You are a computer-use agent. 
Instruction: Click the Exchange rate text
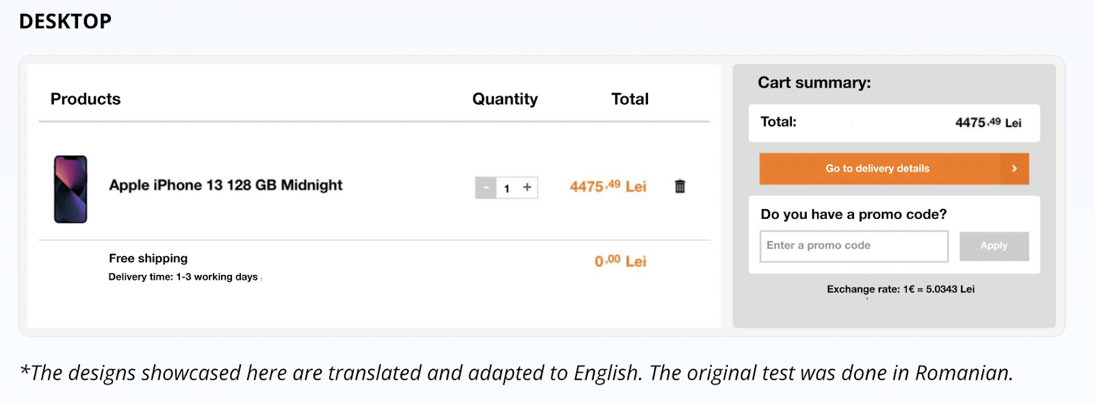(x=901, y=289)
